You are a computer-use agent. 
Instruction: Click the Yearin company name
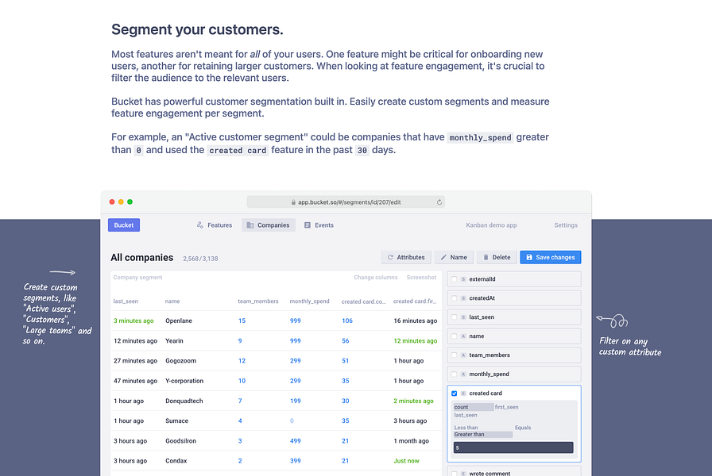tap(174, 341)
